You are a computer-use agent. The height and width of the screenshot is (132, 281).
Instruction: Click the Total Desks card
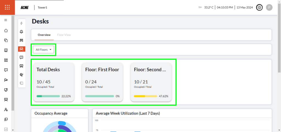(54, 82)
